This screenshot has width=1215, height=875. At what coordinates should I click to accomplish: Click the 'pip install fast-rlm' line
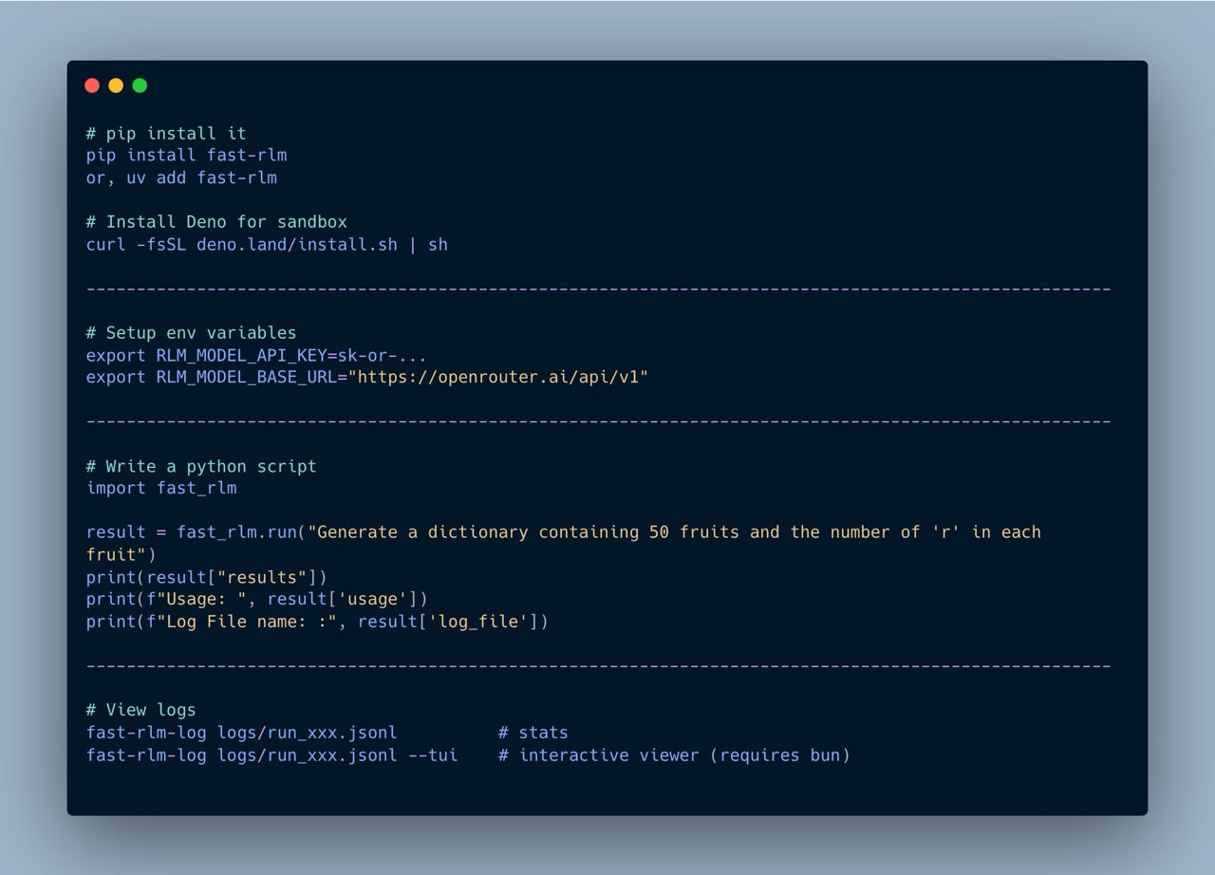tap(186, 156)
